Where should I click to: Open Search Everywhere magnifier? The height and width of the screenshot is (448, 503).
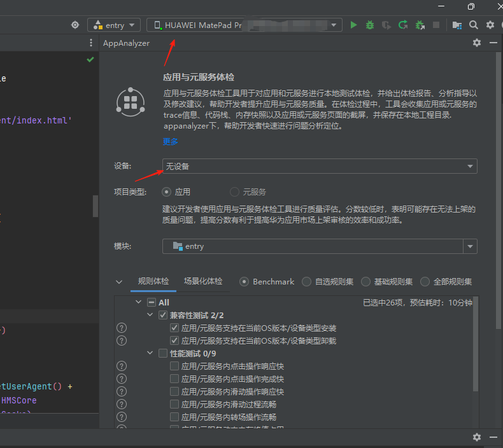(474, 25)
